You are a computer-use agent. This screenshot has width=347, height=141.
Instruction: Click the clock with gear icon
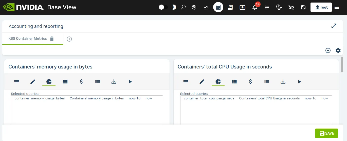279,7
